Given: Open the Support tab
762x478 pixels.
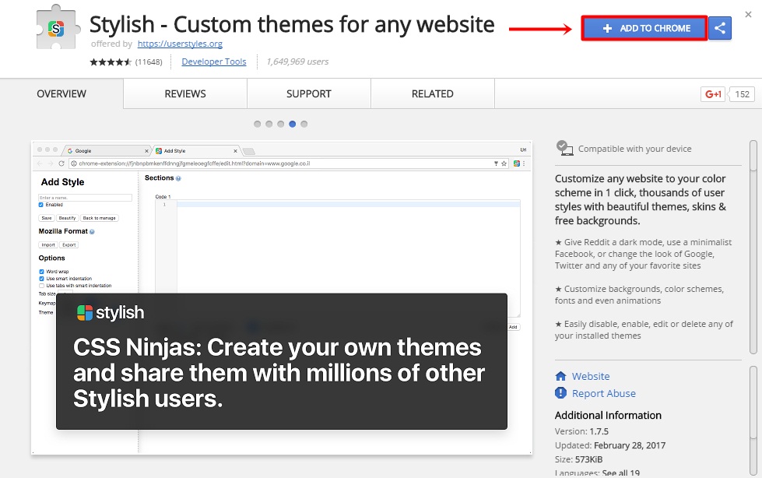Looking at the screenshot, I should (308, 93).
